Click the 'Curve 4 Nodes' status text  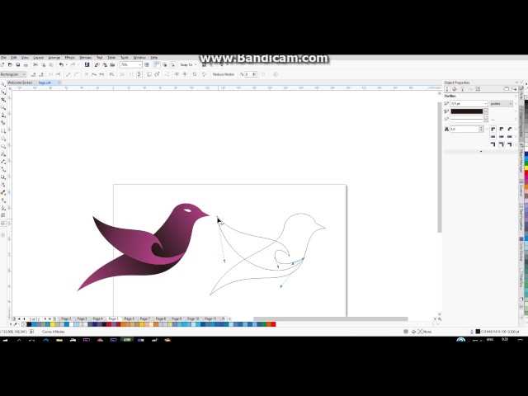53,332
